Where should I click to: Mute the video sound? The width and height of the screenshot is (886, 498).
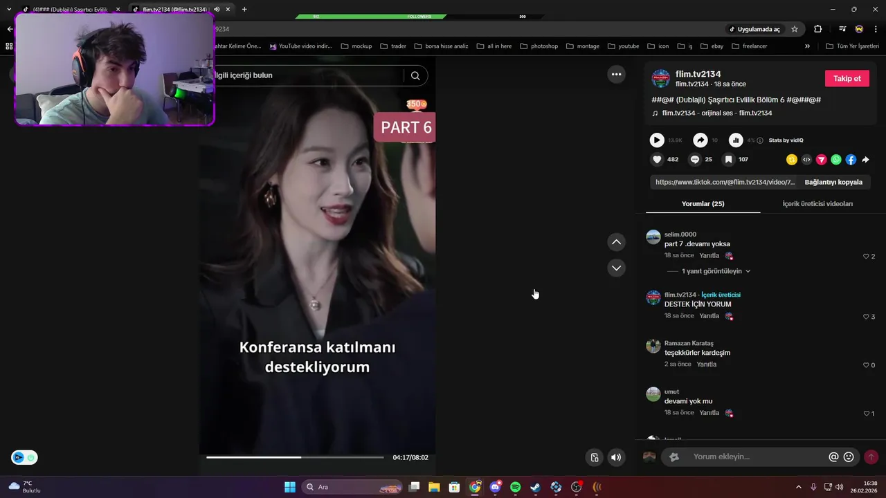(x=616, y=457)
